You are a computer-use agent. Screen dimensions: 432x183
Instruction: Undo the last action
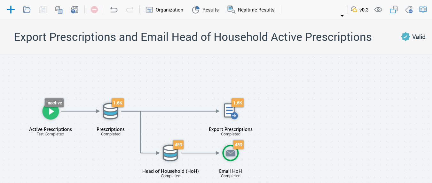(x=114, y=10)
